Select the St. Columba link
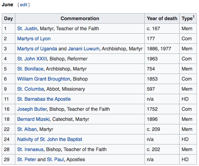This screenshot has height=166, width=199. [31, 89]
